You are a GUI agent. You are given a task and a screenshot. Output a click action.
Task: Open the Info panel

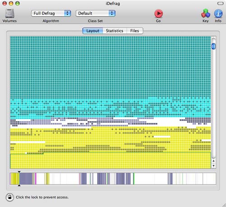(x=218, y=14)
